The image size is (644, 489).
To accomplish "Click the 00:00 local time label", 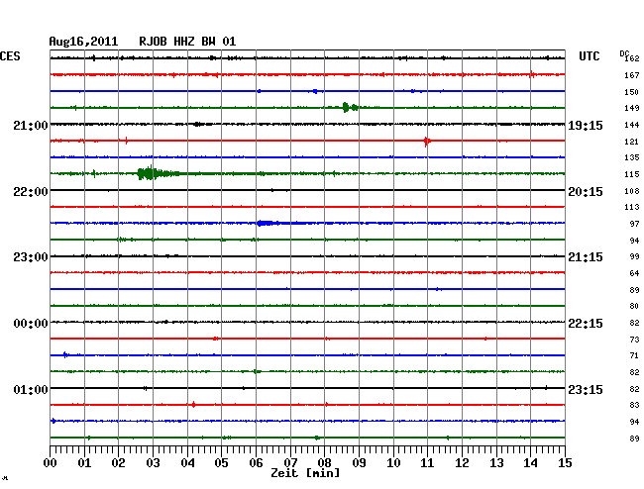I will click(x=31, y=324).
